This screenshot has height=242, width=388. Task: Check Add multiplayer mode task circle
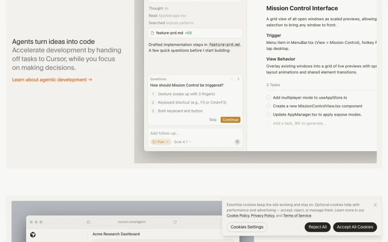[268, 98]
